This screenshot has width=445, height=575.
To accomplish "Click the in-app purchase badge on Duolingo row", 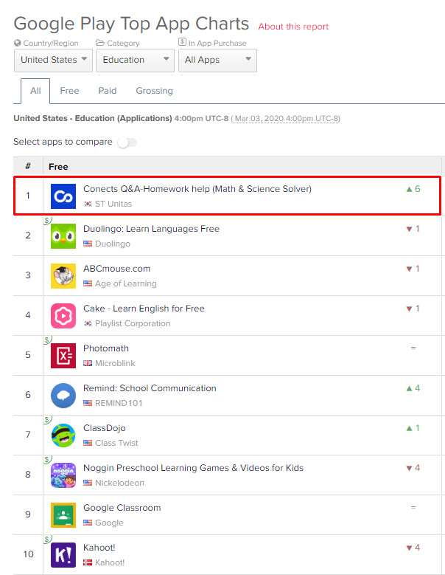I will pos(47,221).
